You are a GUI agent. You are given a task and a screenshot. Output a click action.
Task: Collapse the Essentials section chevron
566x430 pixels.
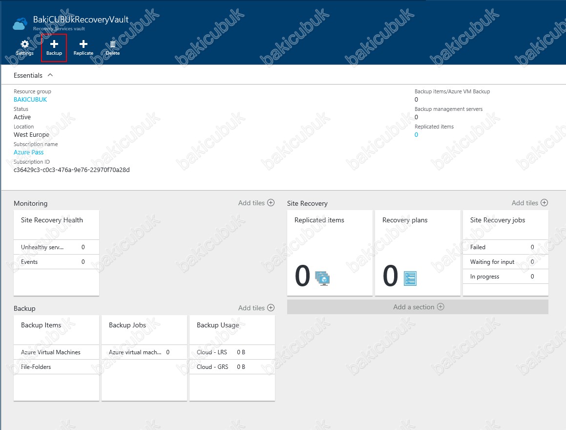tap(50, 75)
